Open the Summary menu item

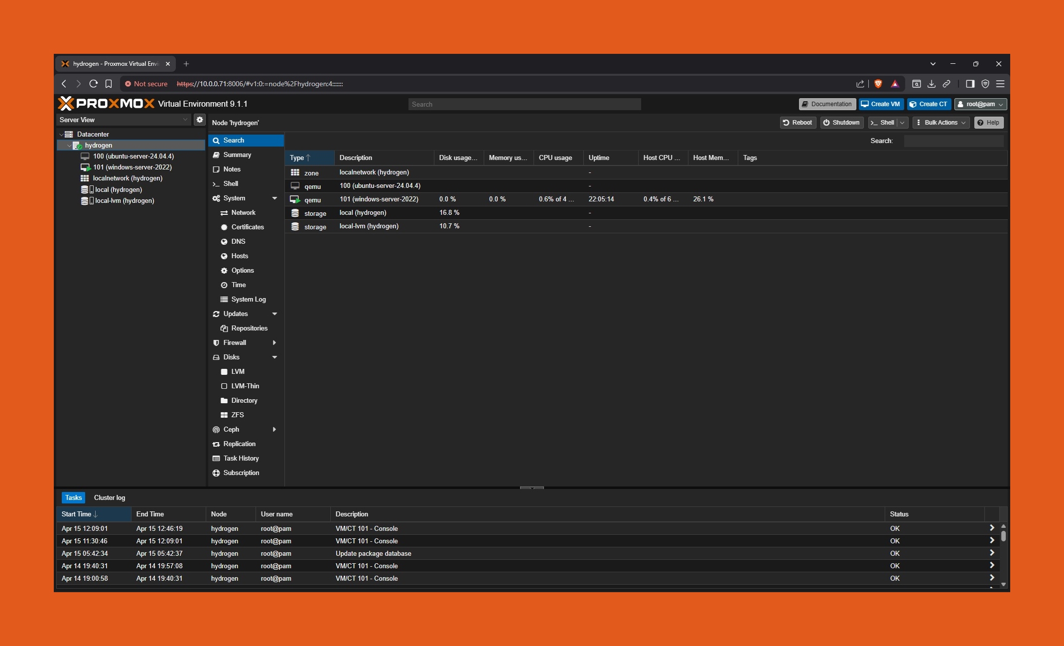[x=237, y=155]
